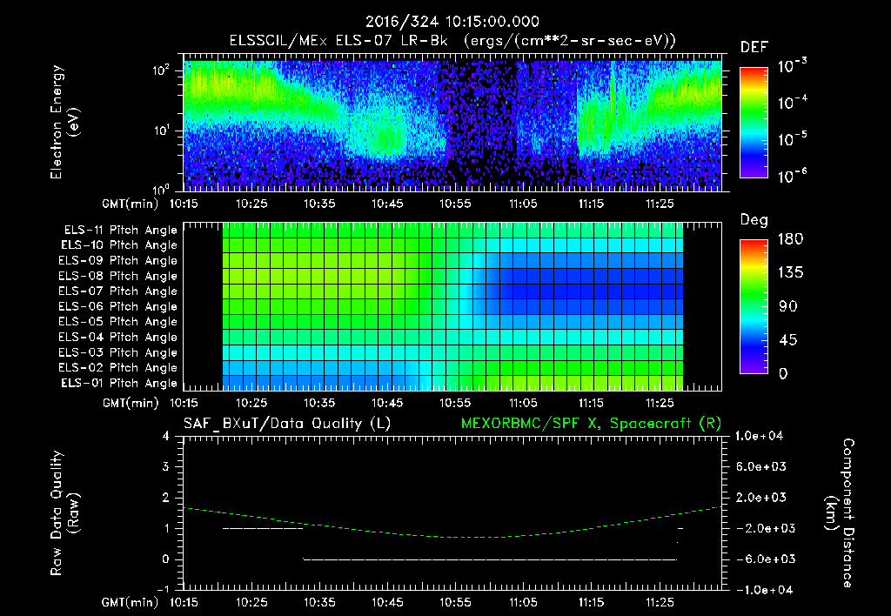Select the ELS-08 Pitch Angle row label

[x=118, y=276]
